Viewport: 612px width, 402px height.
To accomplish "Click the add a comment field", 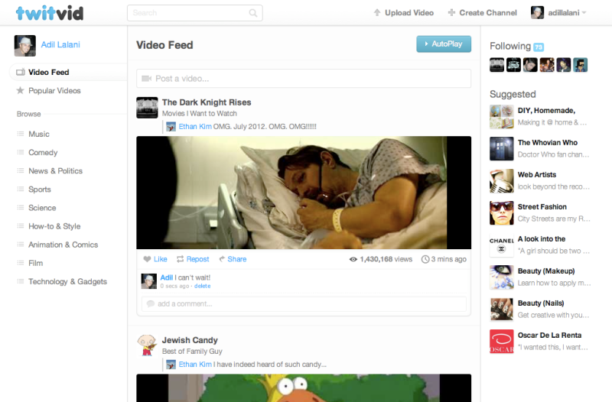I will (304, 303).
